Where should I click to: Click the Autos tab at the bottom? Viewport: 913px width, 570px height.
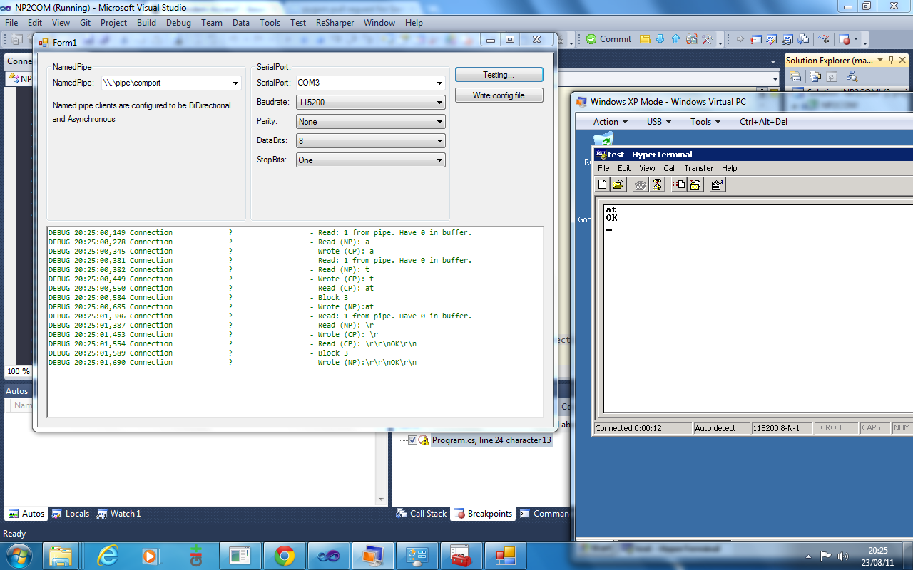point(26,513)
